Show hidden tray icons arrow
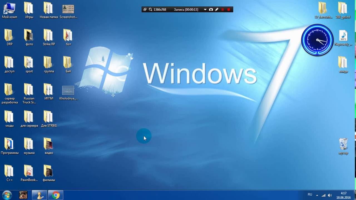Screen dimensions: 356x200 click(317, 195)
